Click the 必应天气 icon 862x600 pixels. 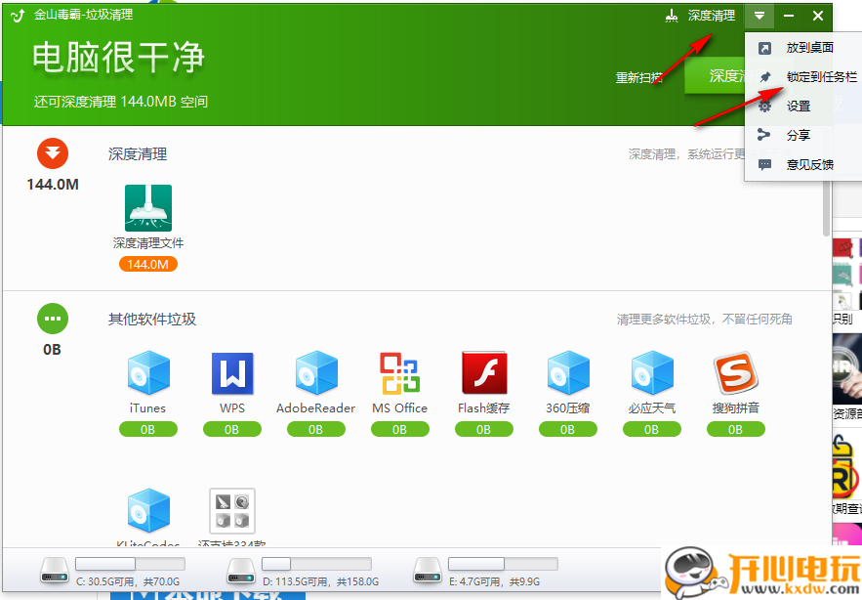point(652,372)
